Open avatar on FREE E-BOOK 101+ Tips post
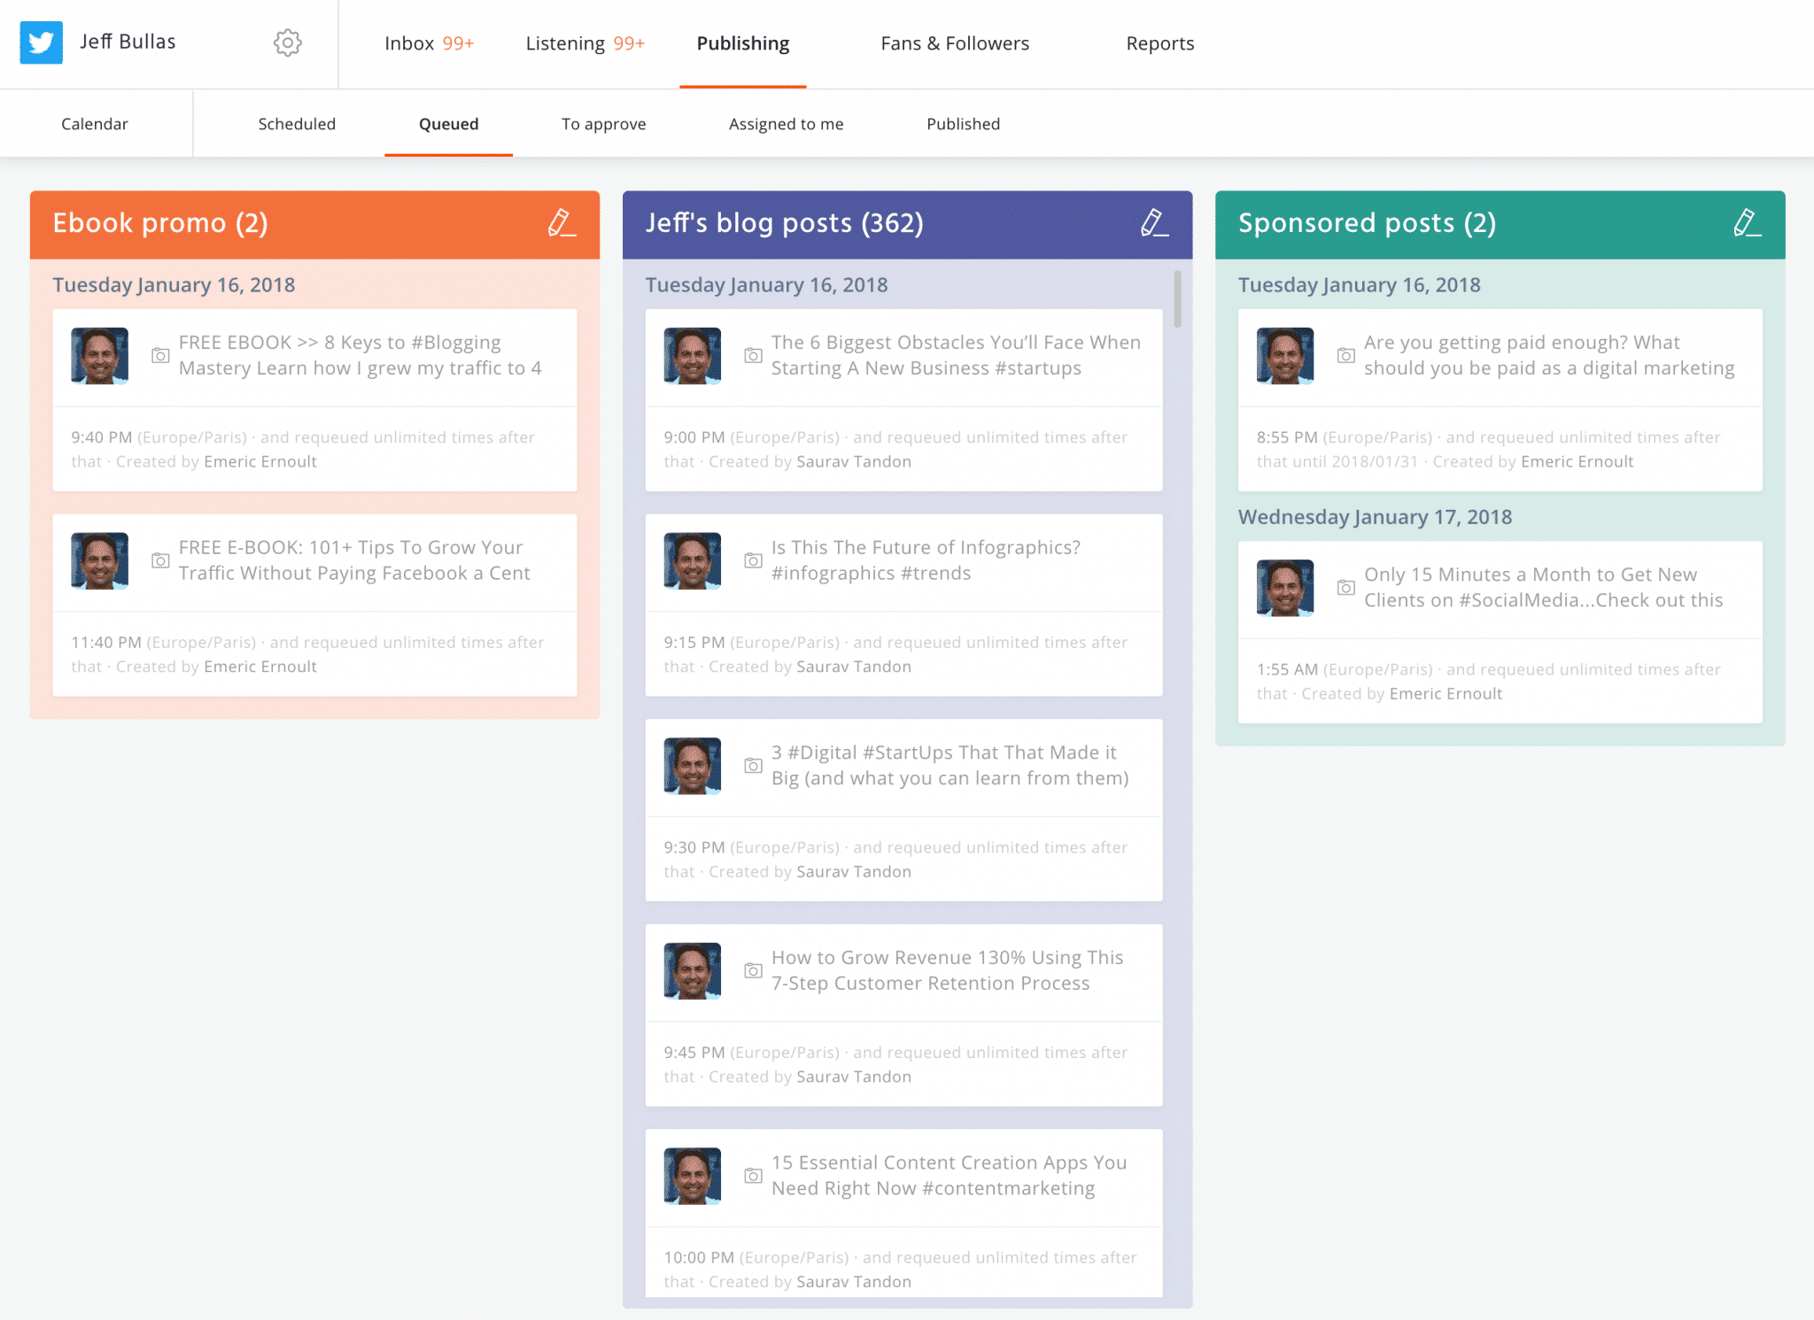The height and width of the screenshot is (1320, 1814). 99,560
